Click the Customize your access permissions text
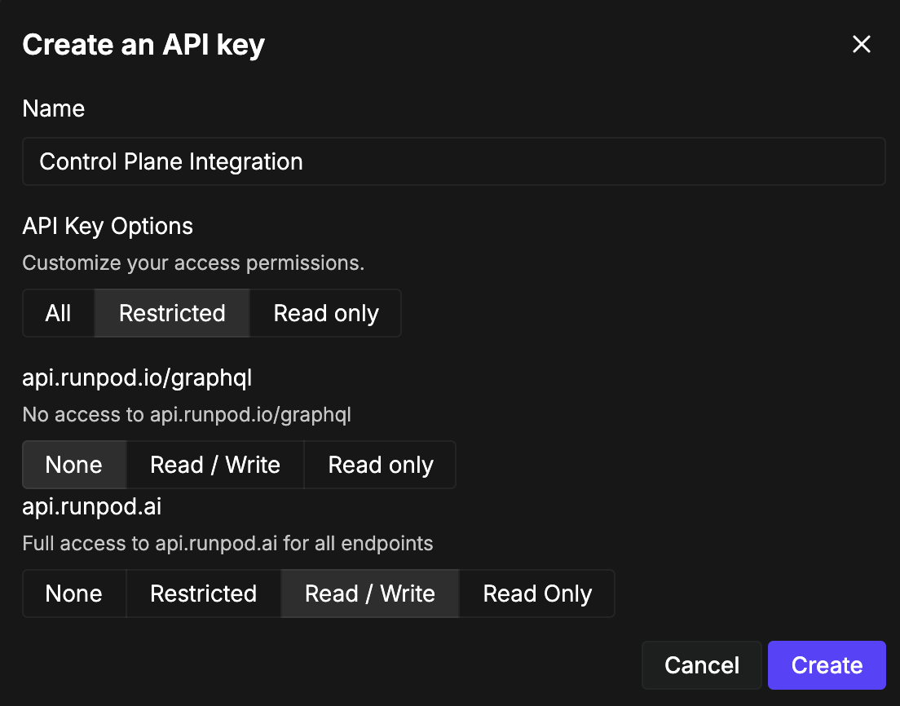This screenshot has width=900, height=706. pos(193,263)
